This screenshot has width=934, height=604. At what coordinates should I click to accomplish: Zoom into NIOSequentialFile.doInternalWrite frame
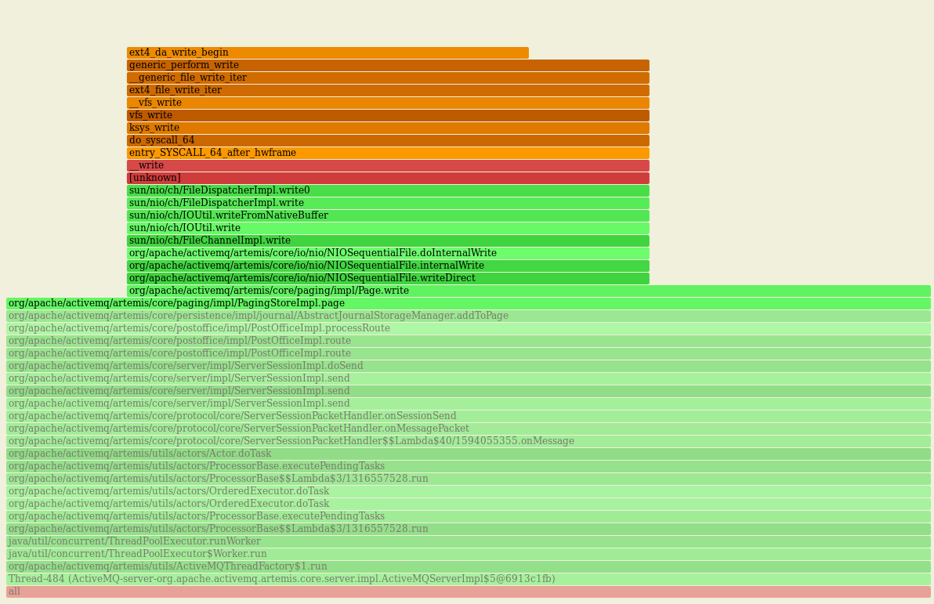[x=388, y=253]
